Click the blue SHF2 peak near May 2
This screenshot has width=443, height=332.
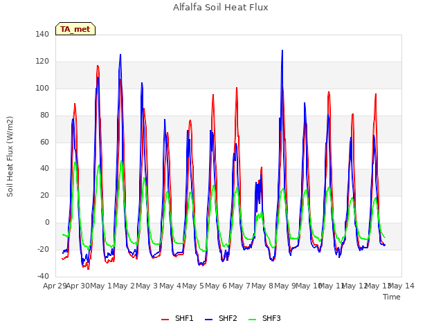pyautogui.click(x=120, y=55)
